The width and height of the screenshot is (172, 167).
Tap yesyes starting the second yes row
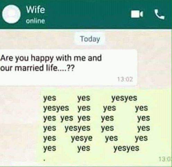56,108
